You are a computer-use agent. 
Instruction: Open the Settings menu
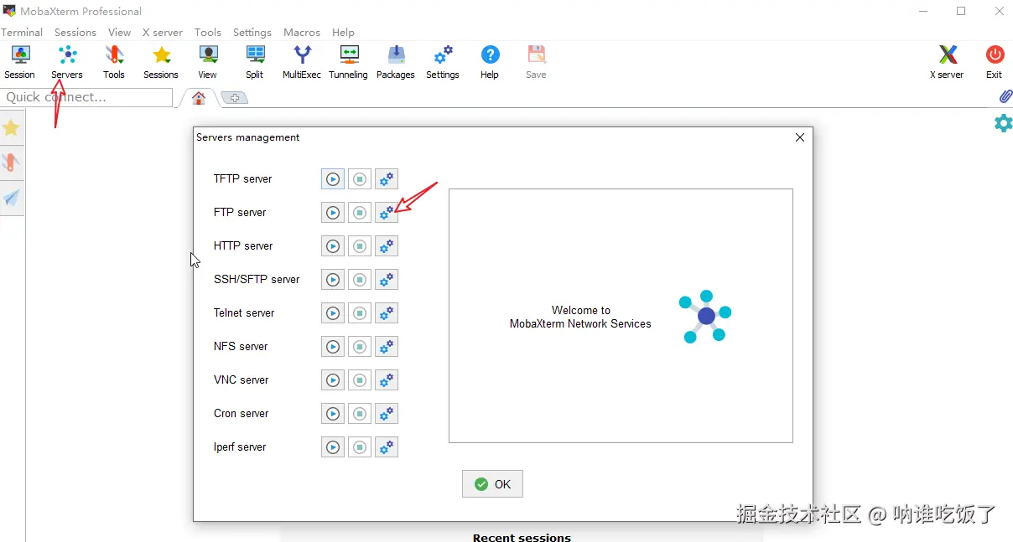[252, 32]
